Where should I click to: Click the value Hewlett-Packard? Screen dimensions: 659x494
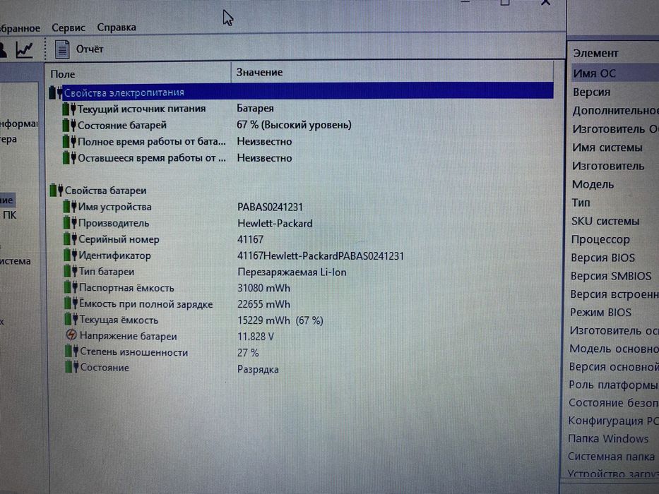[x=275, y=223]
